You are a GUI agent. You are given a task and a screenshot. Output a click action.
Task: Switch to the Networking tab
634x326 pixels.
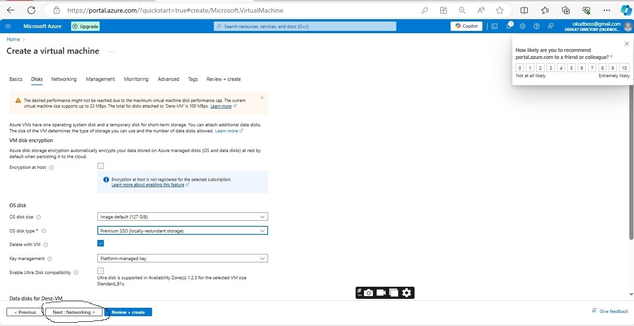[64, 79]
